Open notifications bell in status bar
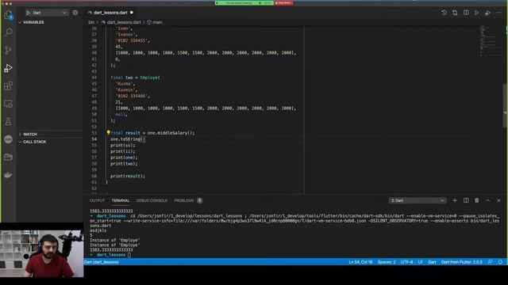This screenshot has width=508, height=285. pos(500,262)
